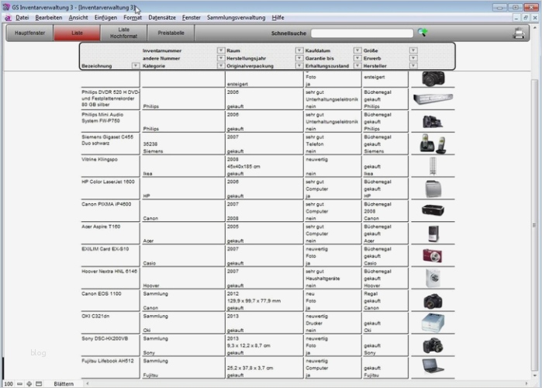Open the Originalverpackung dropdown arrow
Image resolution: width=542 pixels, height=388 pixels.
coord(299,65)
